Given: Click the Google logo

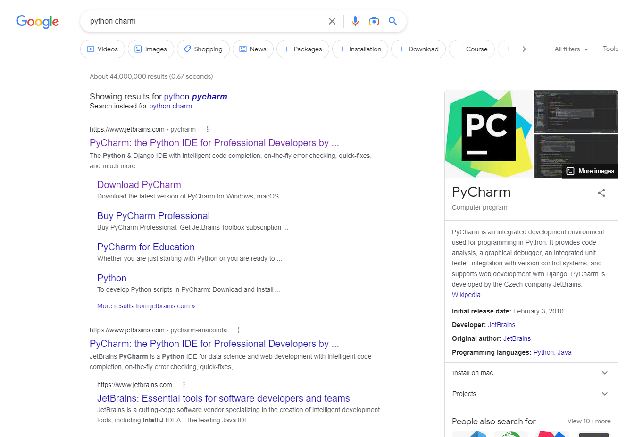Looking at the screenshot, I should 37,21.
